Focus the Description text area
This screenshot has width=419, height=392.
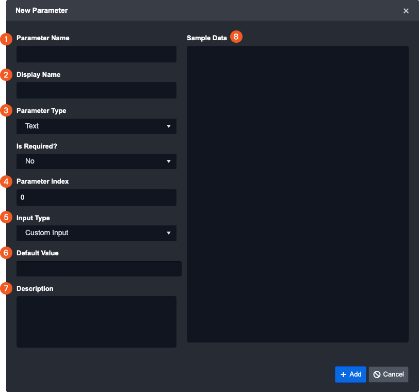click(x=96, y=321)
